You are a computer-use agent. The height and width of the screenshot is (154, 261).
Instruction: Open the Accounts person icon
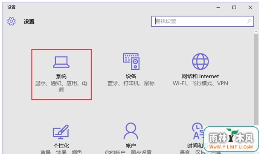(x=131, y=131)
